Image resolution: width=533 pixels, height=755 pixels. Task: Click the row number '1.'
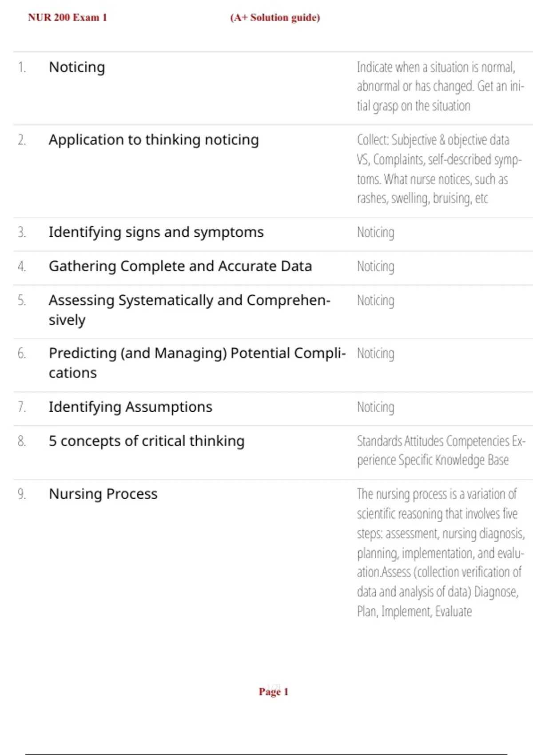coord(22,67)
